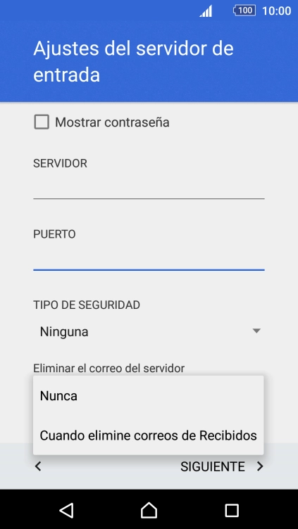Tap the Eliminar el correo del servidor label
Viewport: 298px width, 529px height.
coord(108,368)
